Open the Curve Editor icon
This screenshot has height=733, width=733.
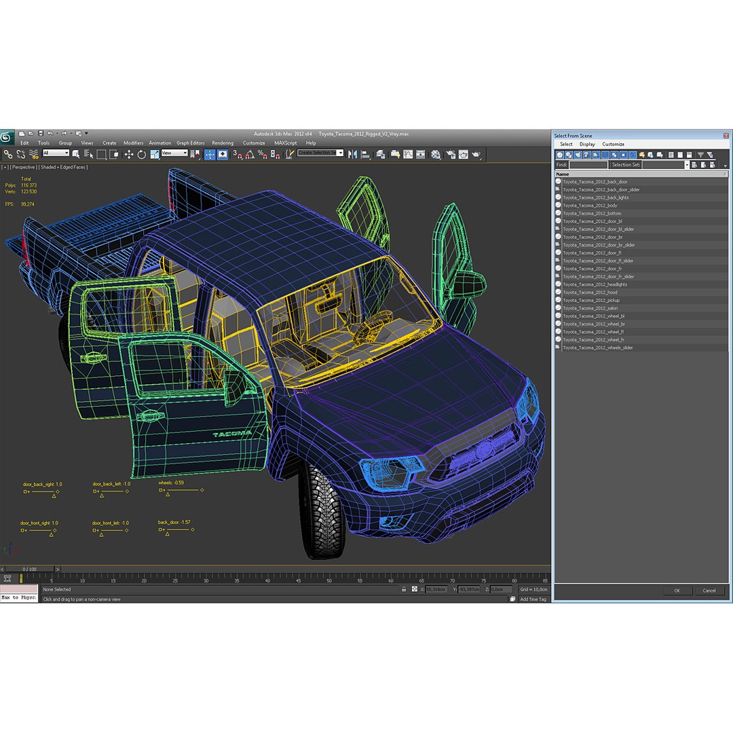coord(408,154)
